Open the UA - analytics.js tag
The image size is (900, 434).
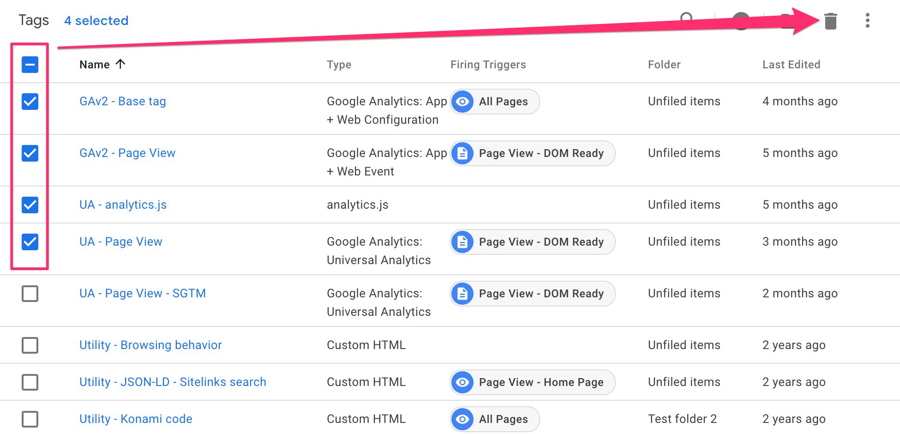pyautogui.click(x=123, y=205)
